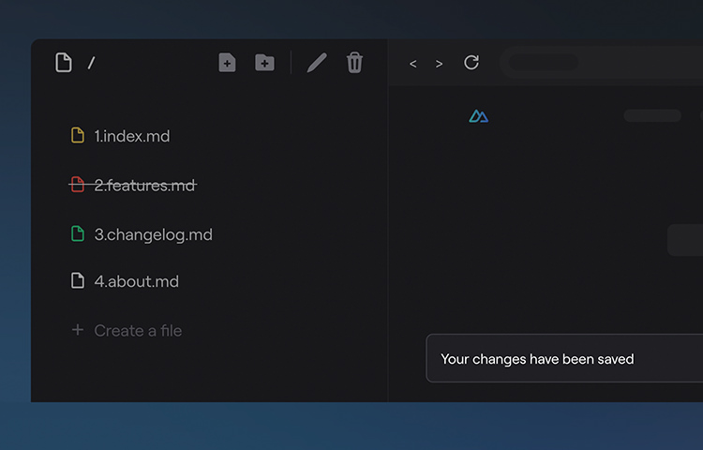Click the new file icon in toolbar
703x450 pixels.
coord(228,62)
